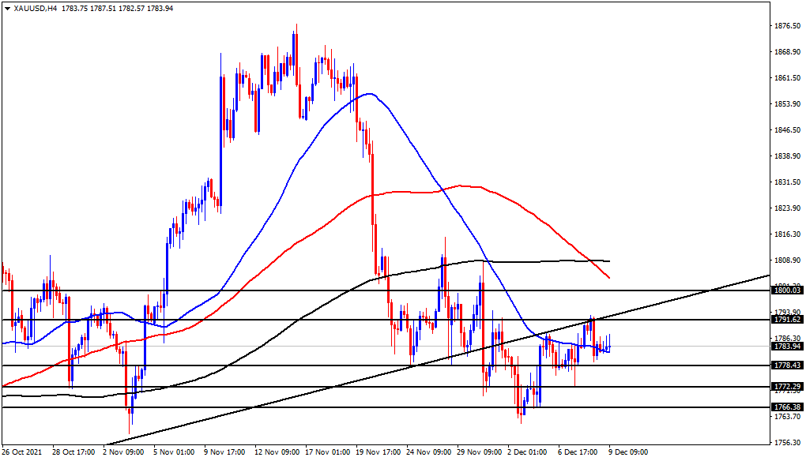Click the 1756.30 price scale value
This screenshot has width=806, height=461.
[x=788, y=443]
